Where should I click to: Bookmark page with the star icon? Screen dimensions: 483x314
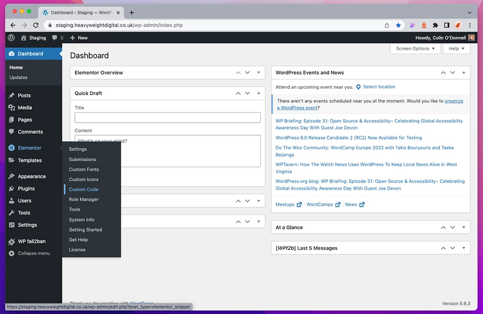click(x=398, y=25)
